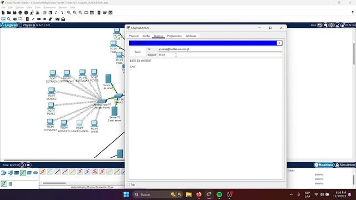
Task: Click the Set Tiled Background image icon
Action: tap(338, 25)
